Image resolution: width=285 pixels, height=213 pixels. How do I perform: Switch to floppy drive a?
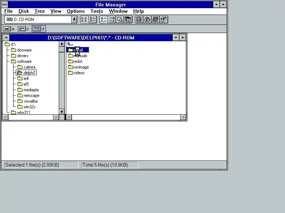(9, 29)
